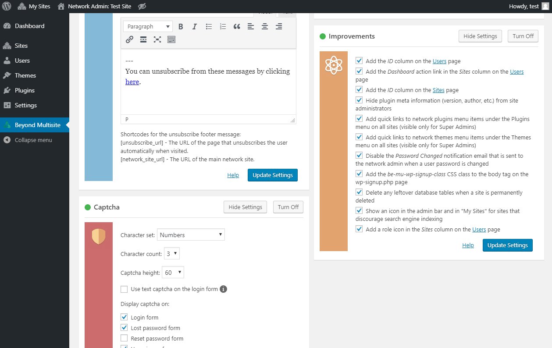Toggle bold formatting in the editor toolbar
552x348 pixels.
[x=181, y=26]
